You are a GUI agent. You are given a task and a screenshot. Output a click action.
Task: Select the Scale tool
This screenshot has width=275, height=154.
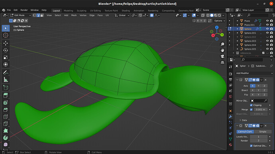point(6,57)
